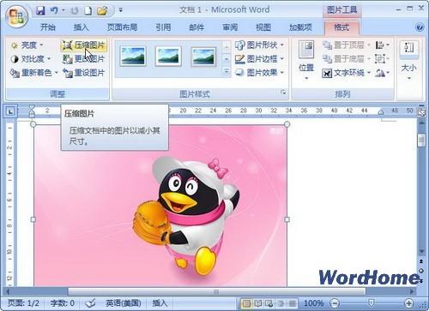Apply the third picture style thumbnail

(203, 57)
